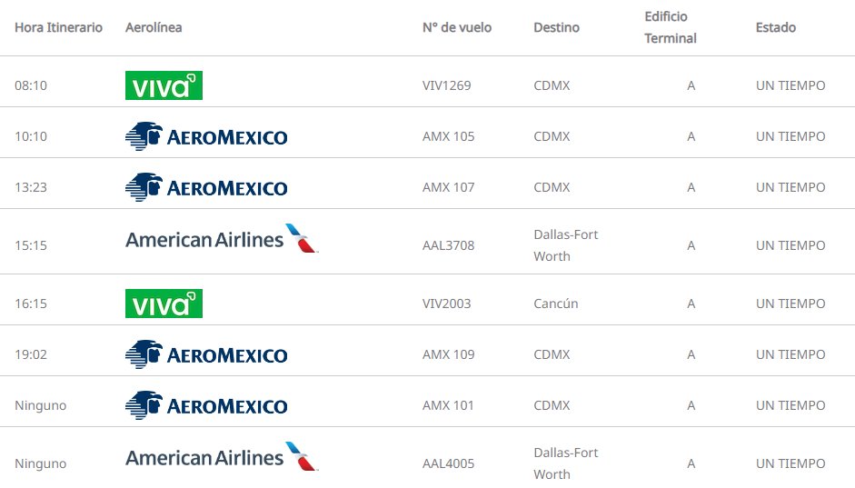
Task: Click the Aeromexico logo for flight AMX 109
Action: point(206,354)
